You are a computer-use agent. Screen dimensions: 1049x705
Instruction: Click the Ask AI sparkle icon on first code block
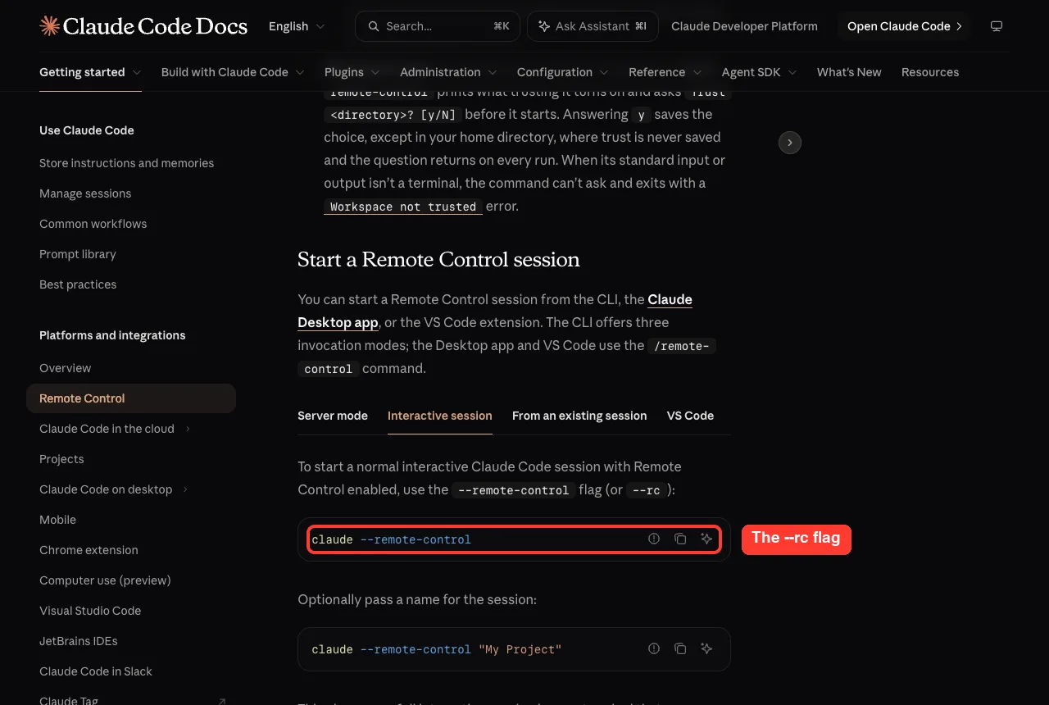(706, 539)
